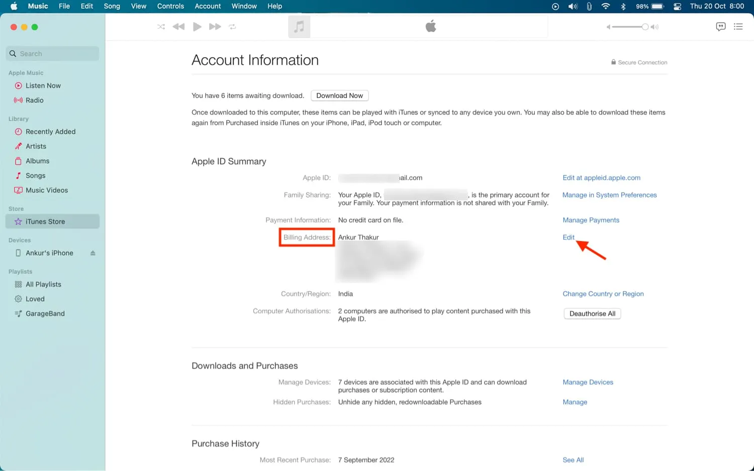Open the Loved playlist

pos(53,299)
